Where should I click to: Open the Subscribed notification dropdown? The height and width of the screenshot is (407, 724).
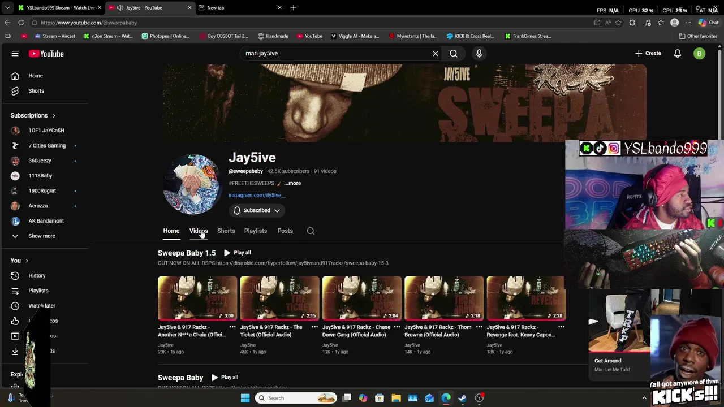257,210
